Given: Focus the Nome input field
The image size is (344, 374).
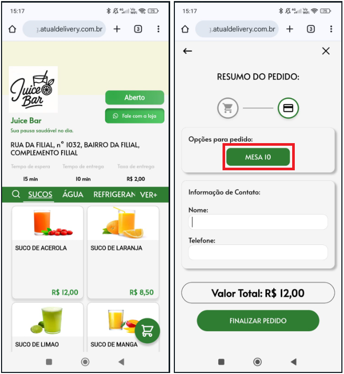Looking at the screenshot, I should pos(258,222).
